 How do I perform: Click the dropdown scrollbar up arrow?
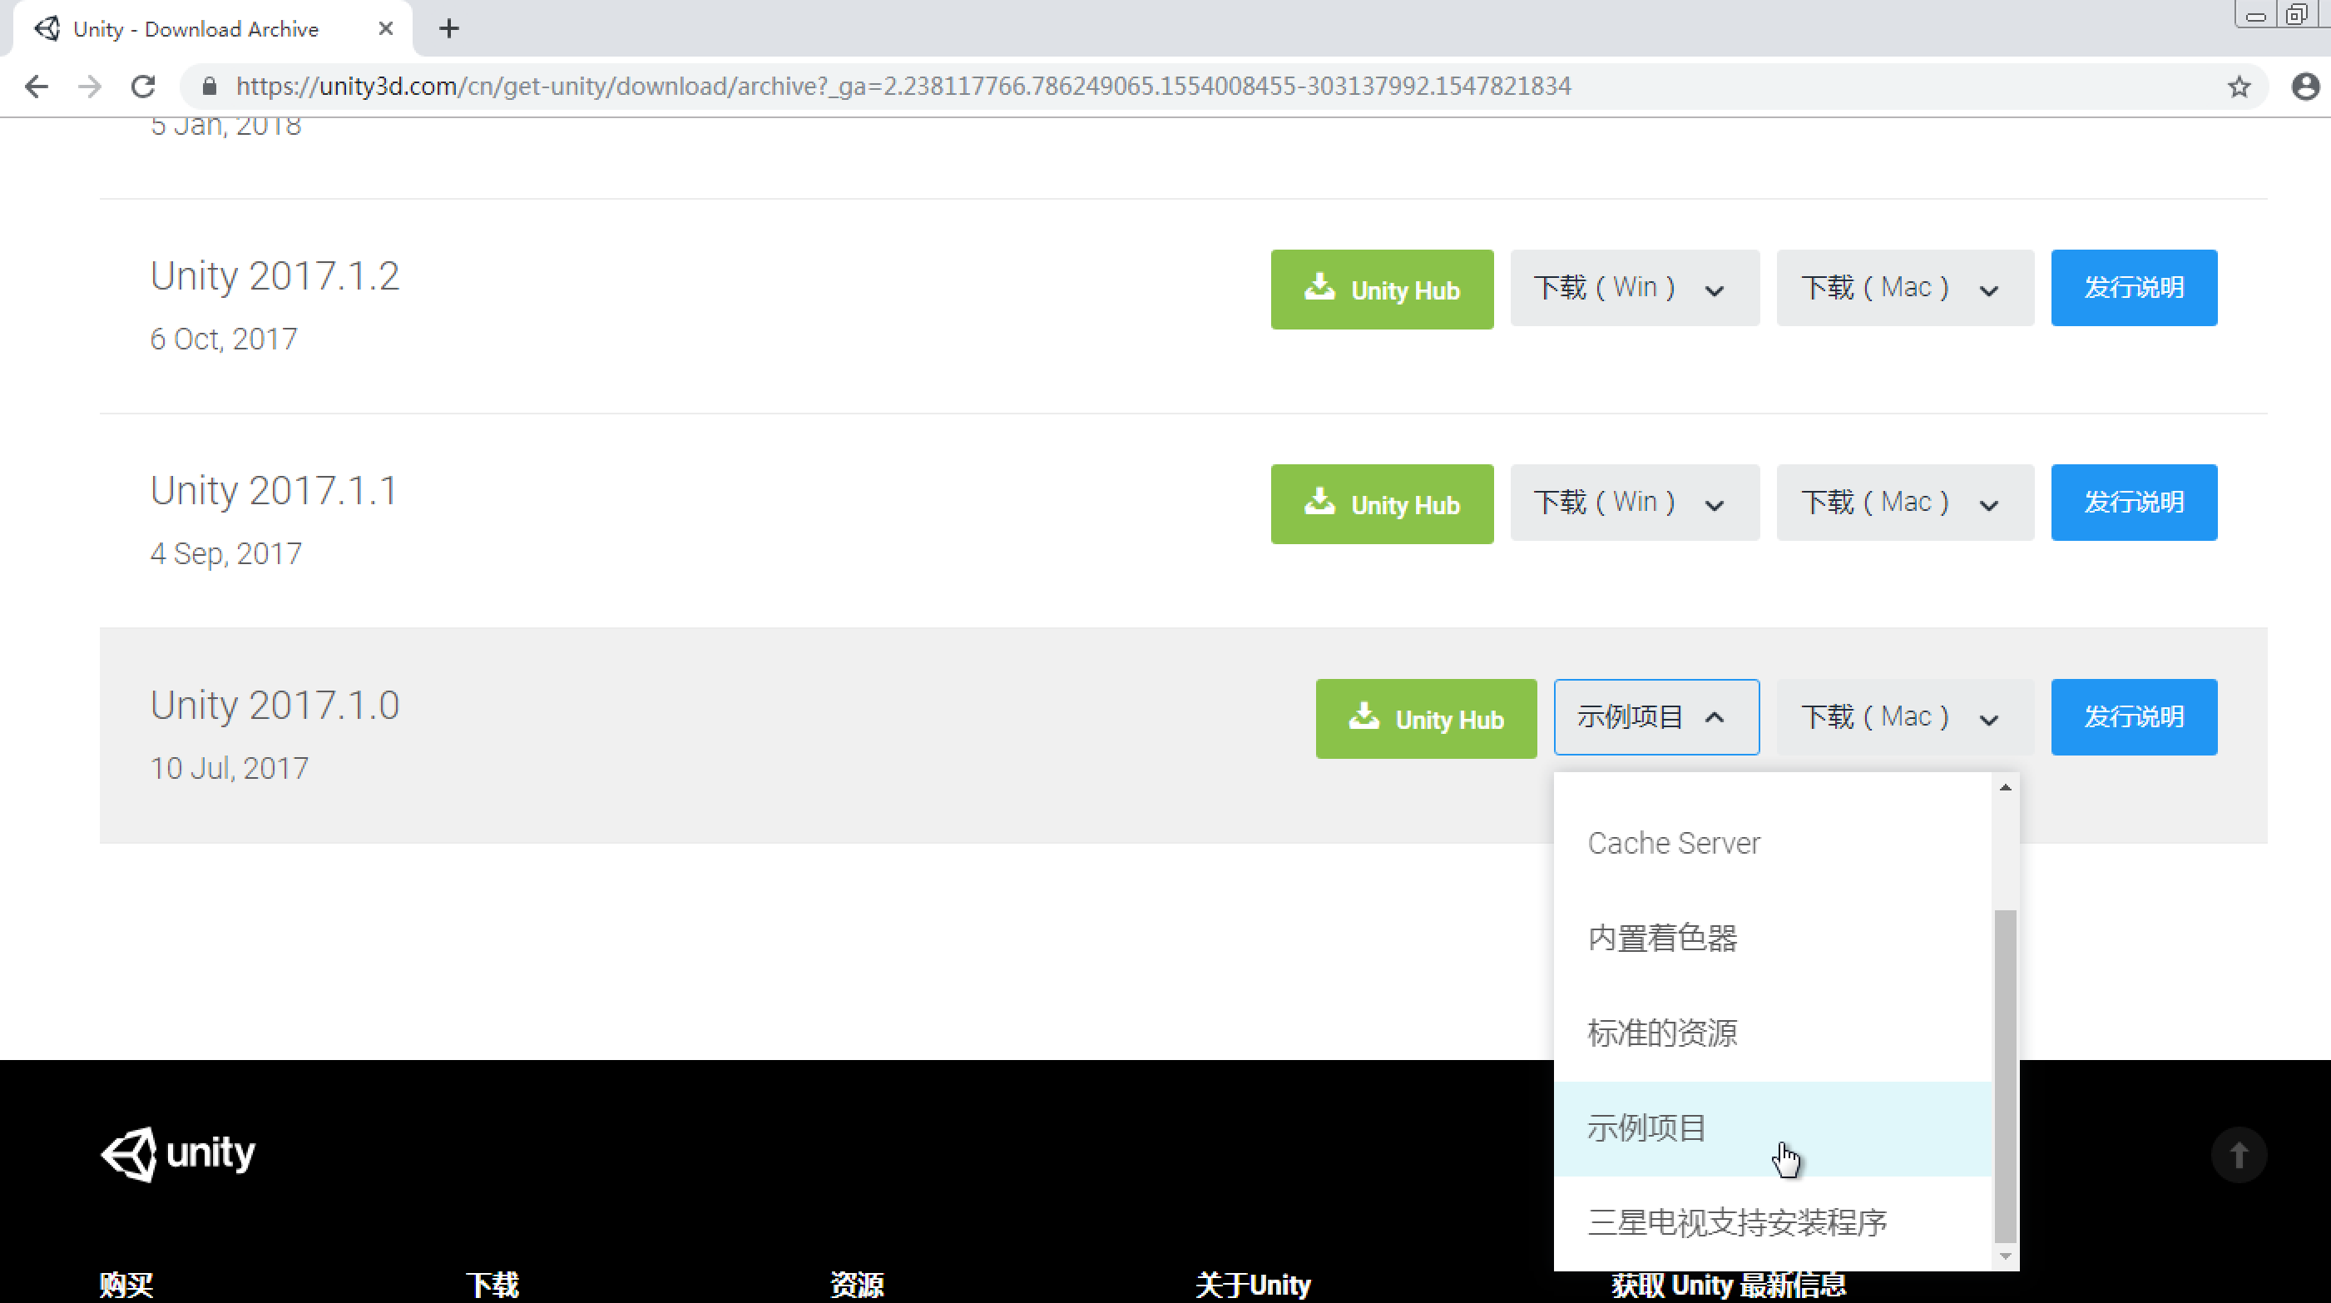pyautogui.click(x=2005, y=787)
